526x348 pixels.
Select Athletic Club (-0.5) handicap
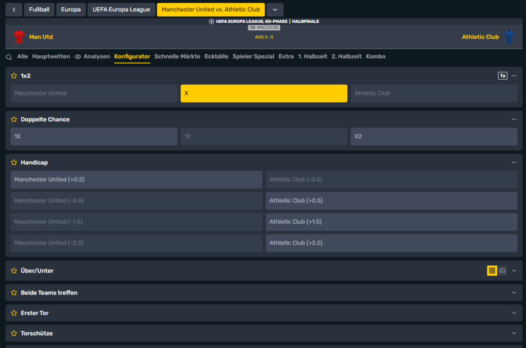(391, 180)
